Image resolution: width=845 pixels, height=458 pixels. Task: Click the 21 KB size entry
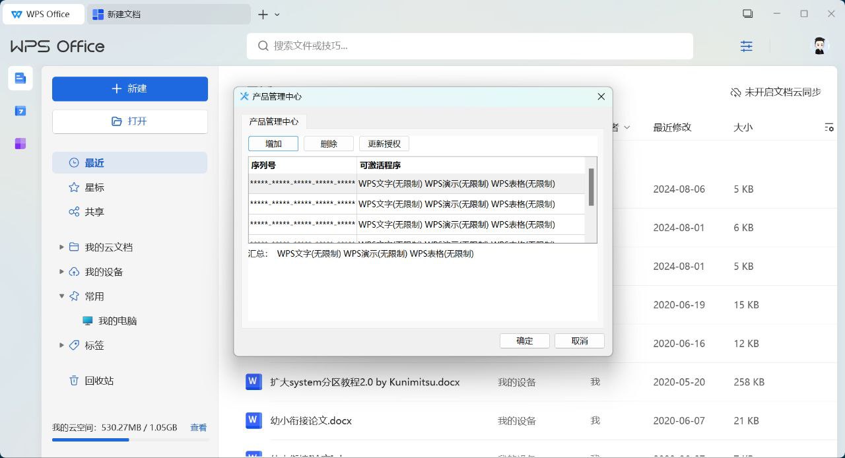(746, 421)
